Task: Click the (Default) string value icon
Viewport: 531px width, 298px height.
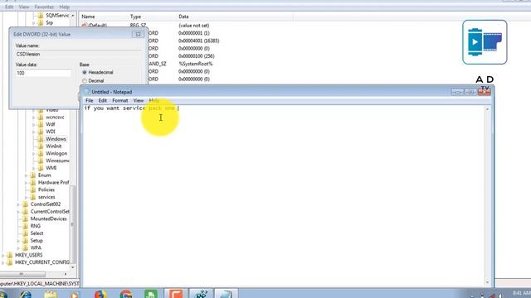Action: 85,26
